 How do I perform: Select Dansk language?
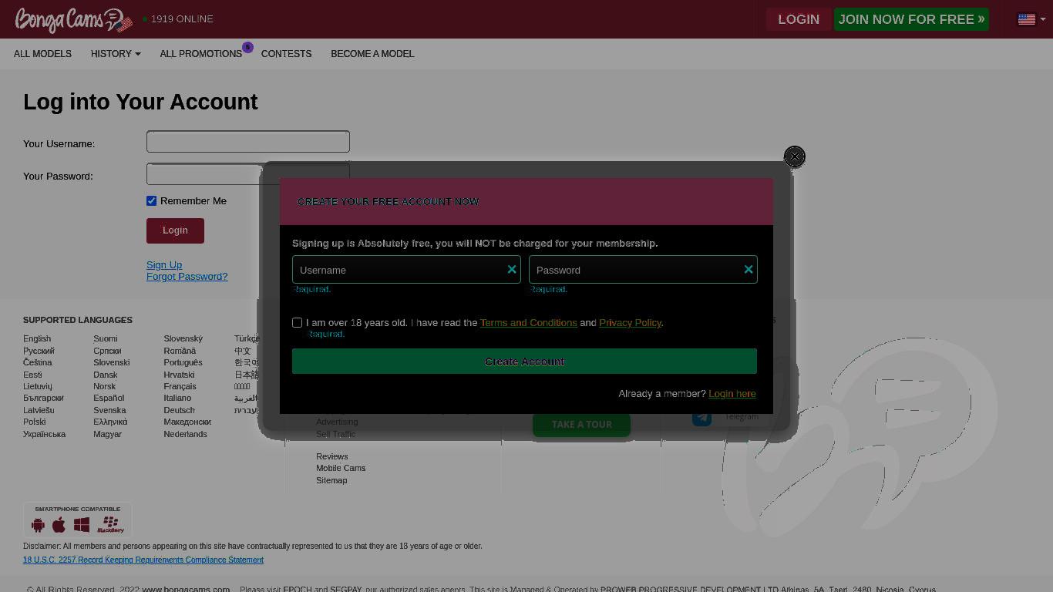click(x=105, y=375)
